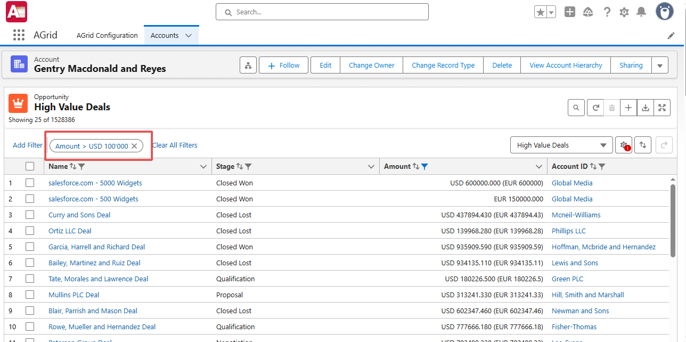Open the Hoffman, Mcbride and Hernandez link
Image resolution: width=686 pixels, height=342 pixels.
pyautogui.click(x=603, y=247)
